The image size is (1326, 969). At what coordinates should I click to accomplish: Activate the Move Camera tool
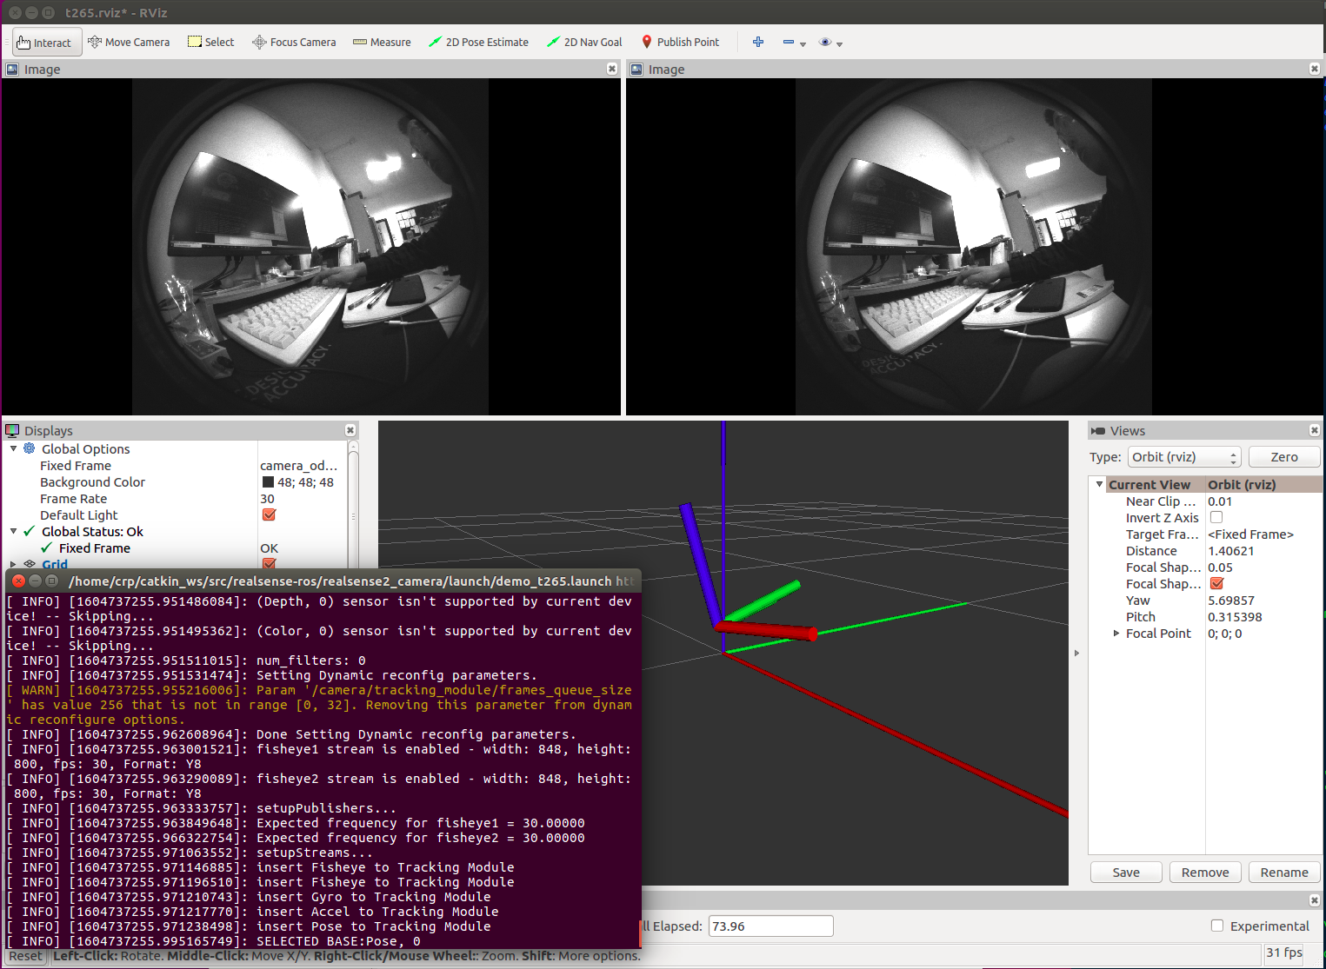pyautogui.click(x=129, y=42)
